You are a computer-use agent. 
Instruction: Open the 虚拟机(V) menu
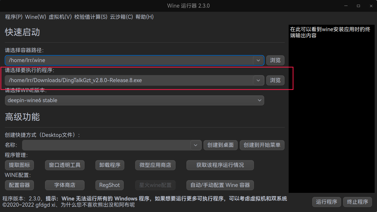pyautogui.click(x=60, y=17)
